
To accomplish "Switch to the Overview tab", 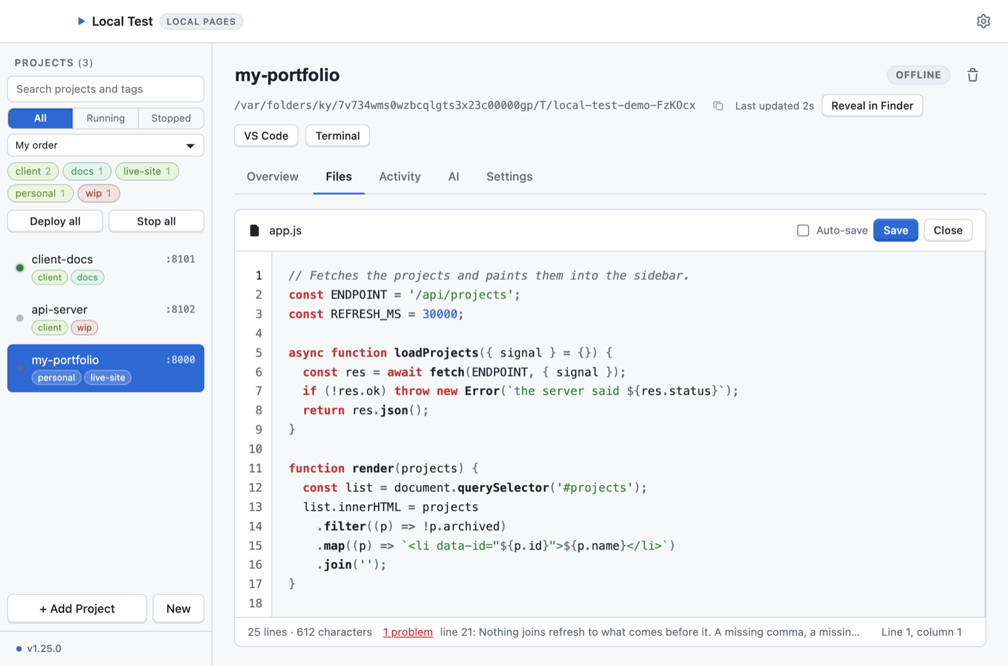I will pos(273,177).
